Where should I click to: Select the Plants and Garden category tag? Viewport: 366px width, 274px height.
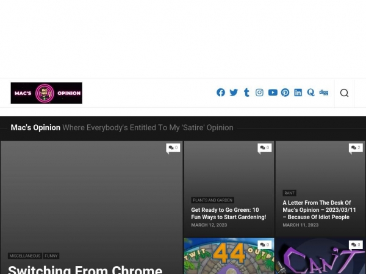(213, 200)
